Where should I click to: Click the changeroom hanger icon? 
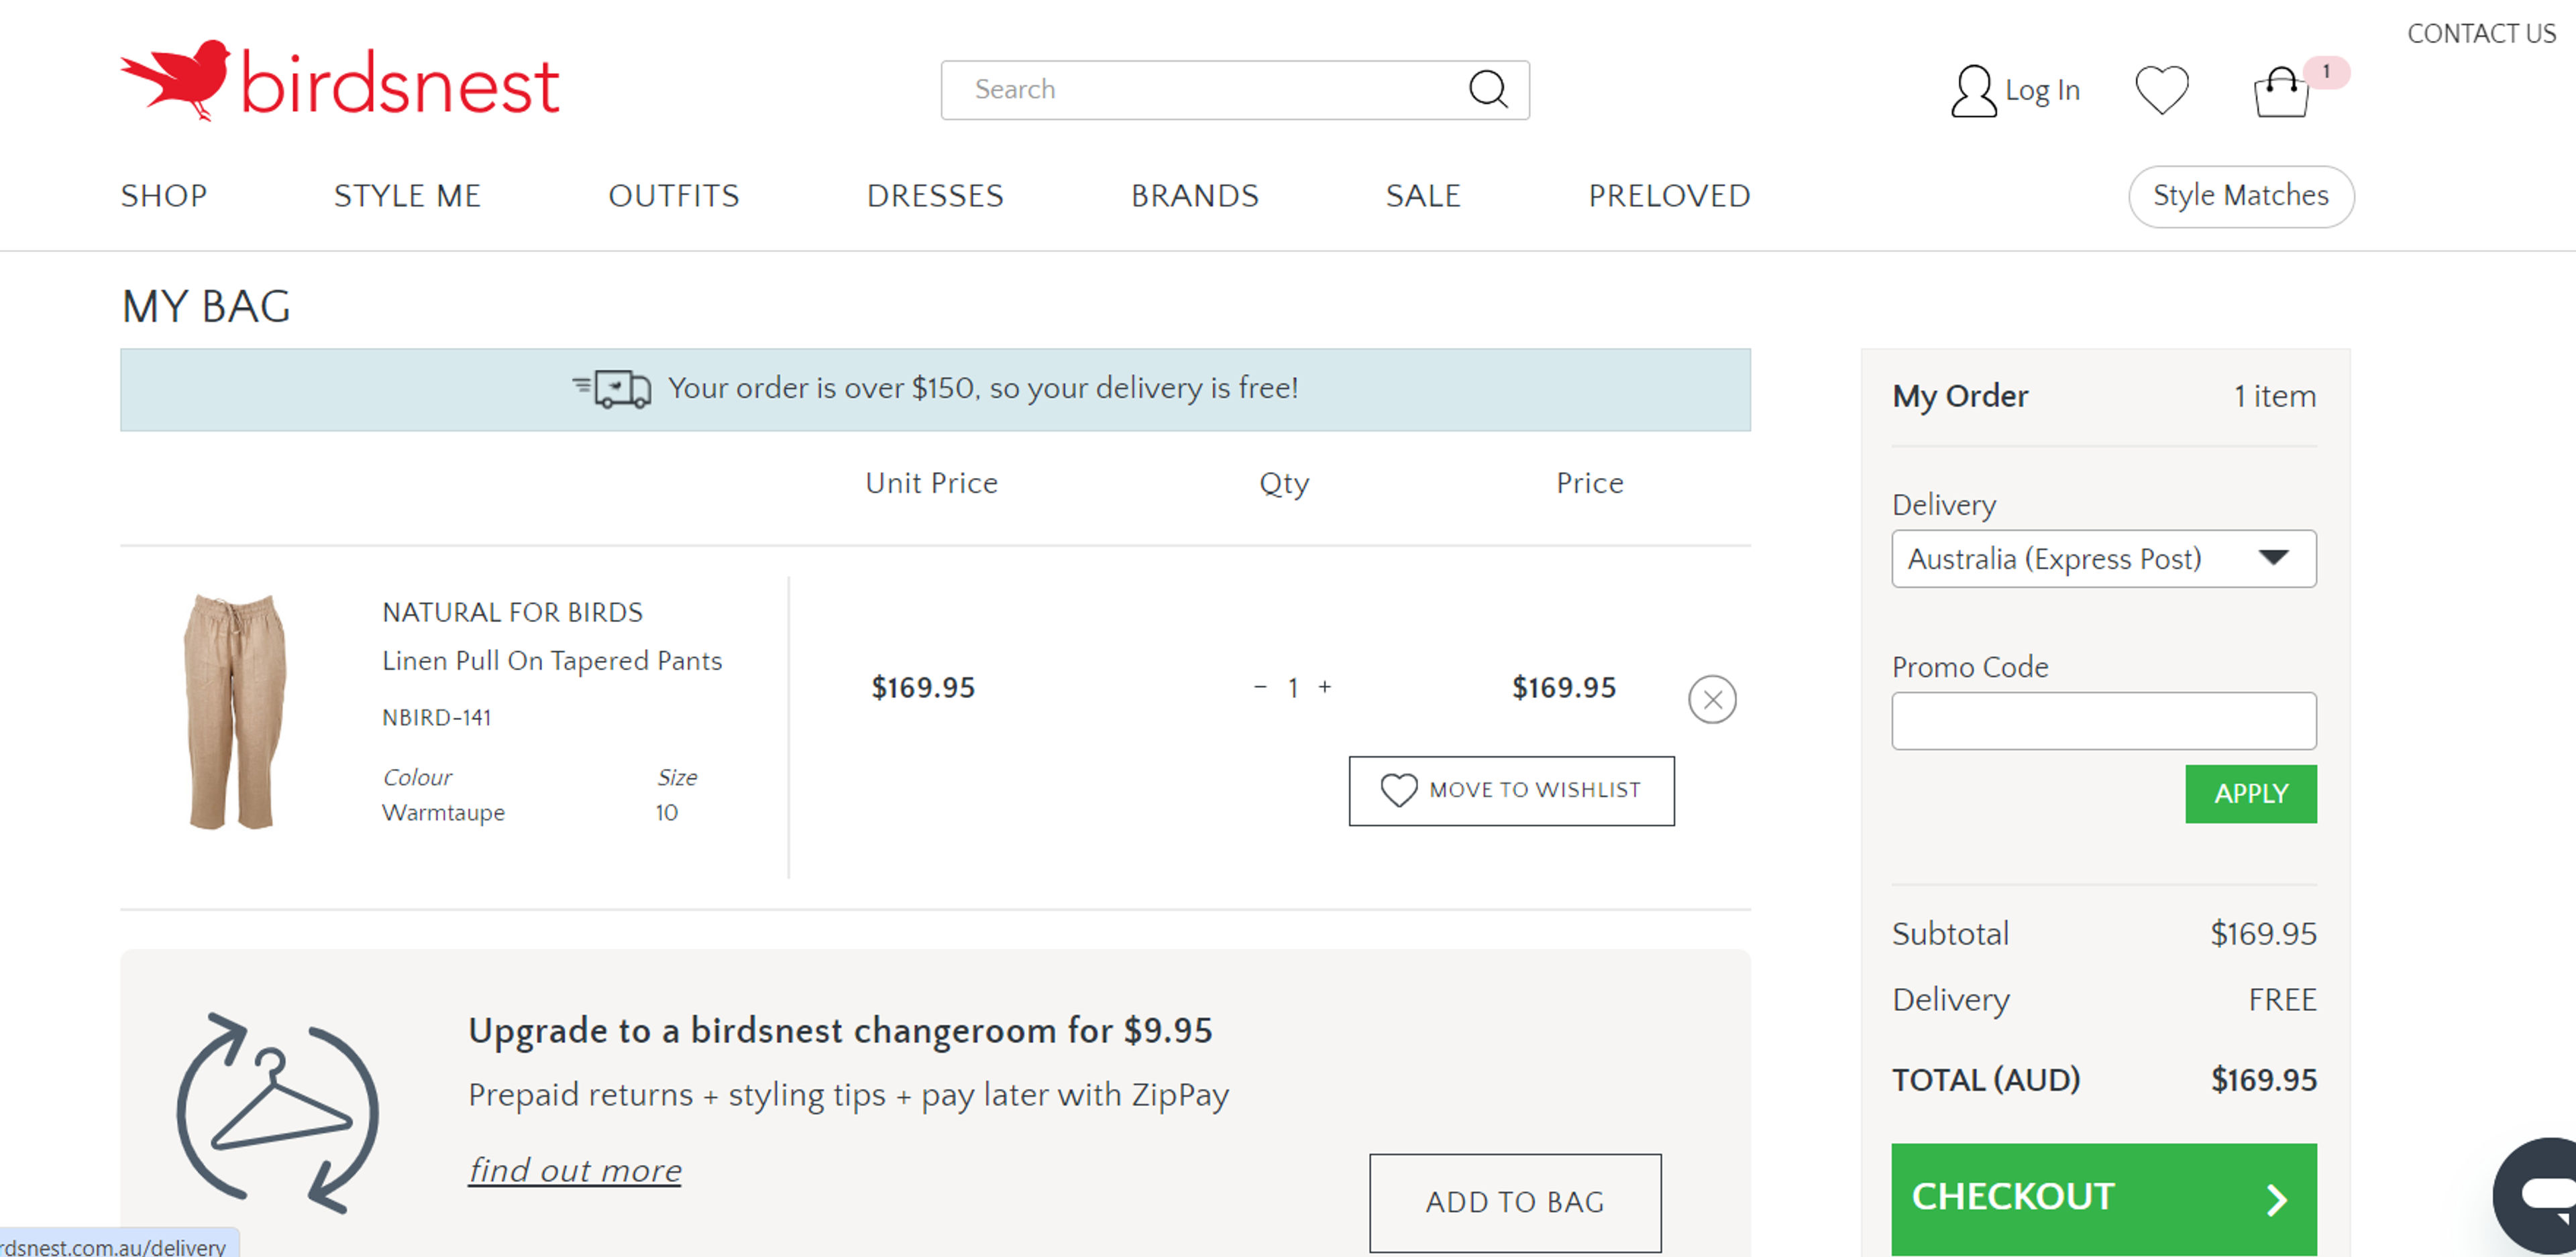coord(278,1112)
